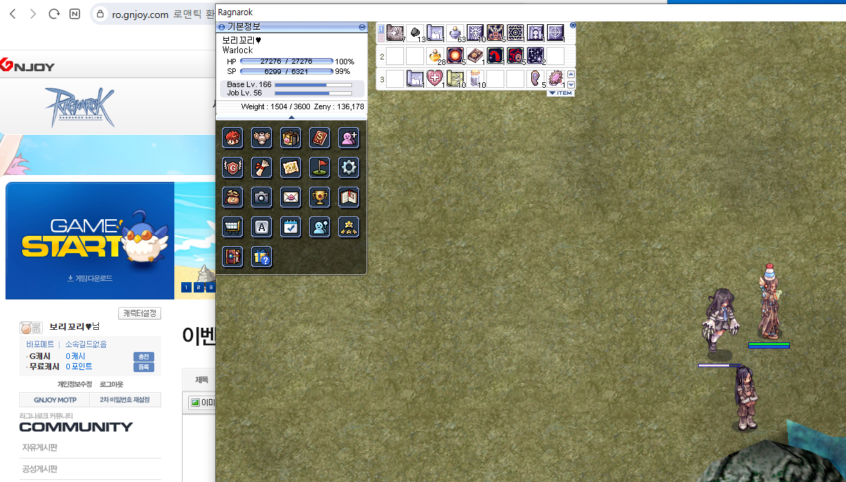The image size is (846, 482).
Task: Select banner page indicator 2
Action: (198, 287)
